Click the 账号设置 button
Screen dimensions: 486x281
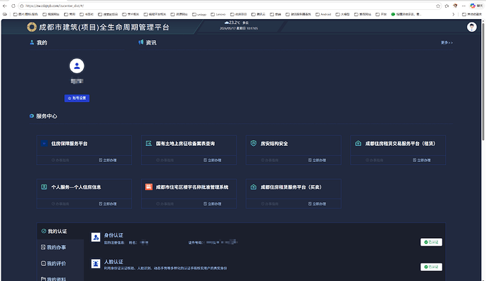pyautogui.click(x=77, y=98)
